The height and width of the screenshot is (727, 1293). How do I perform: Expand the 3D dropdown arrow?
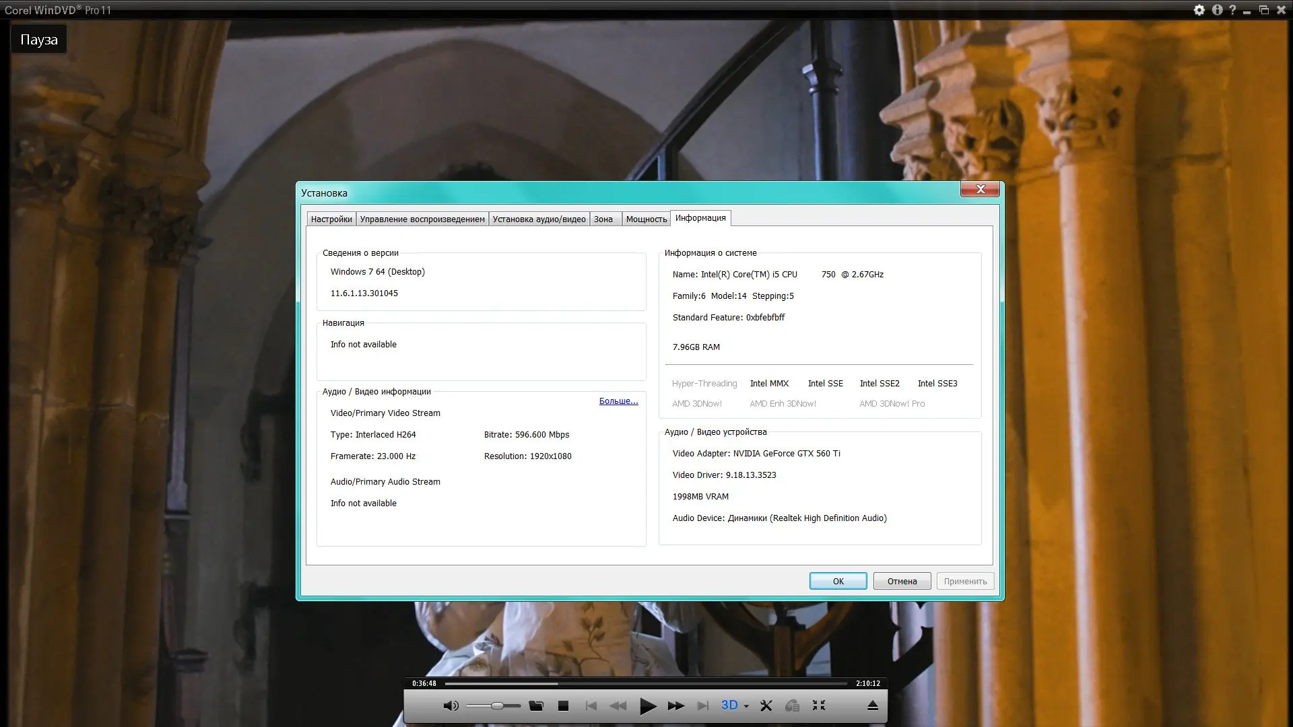(746, 706)
